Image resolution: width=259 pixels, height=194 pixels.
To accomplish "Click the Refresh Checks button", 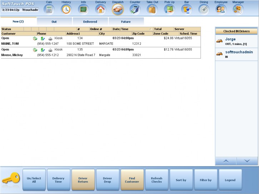I will tap(157, 180).
